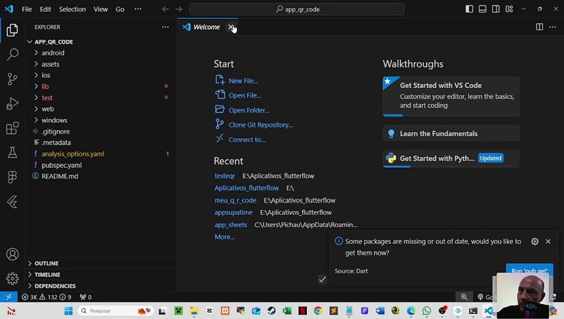
Task: Expand the windows folder
Action: 101,120
